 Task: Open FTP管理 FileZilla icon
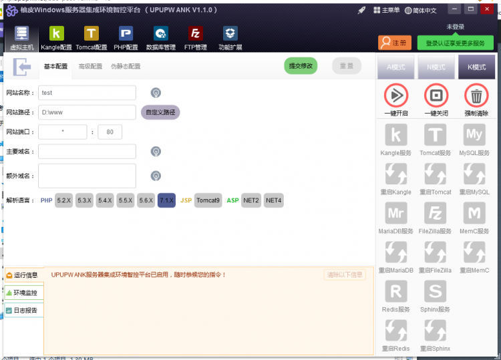coord(196,35)
